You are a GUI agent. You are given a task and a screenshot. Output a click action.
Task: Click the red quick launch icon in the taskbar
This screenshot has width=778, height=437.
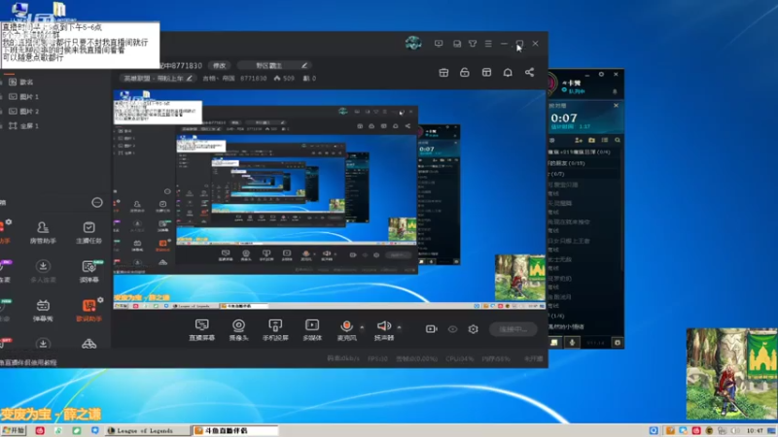point(40,430)
